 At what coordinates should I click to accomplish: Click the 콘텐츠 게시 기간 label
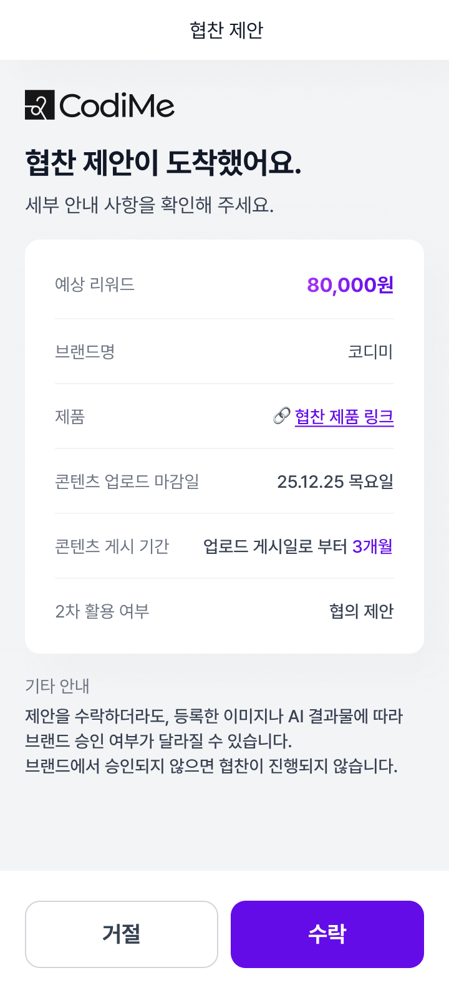(112, 546)
